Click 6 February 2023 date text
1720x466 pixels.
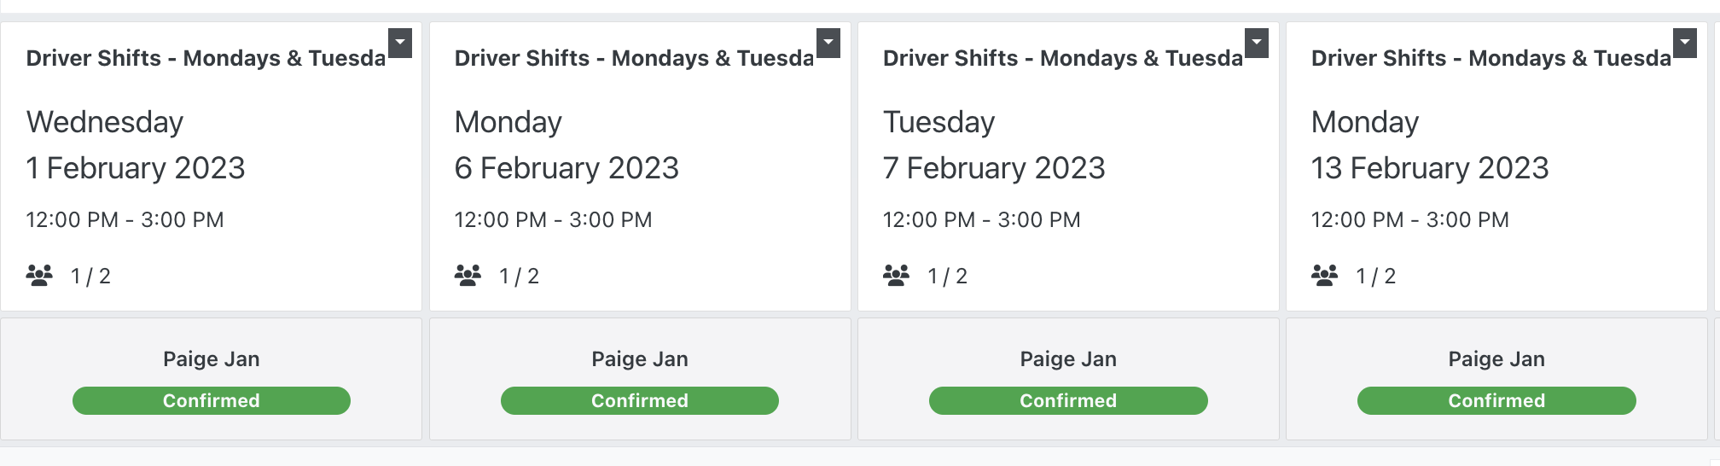click(x=567, y=168)
